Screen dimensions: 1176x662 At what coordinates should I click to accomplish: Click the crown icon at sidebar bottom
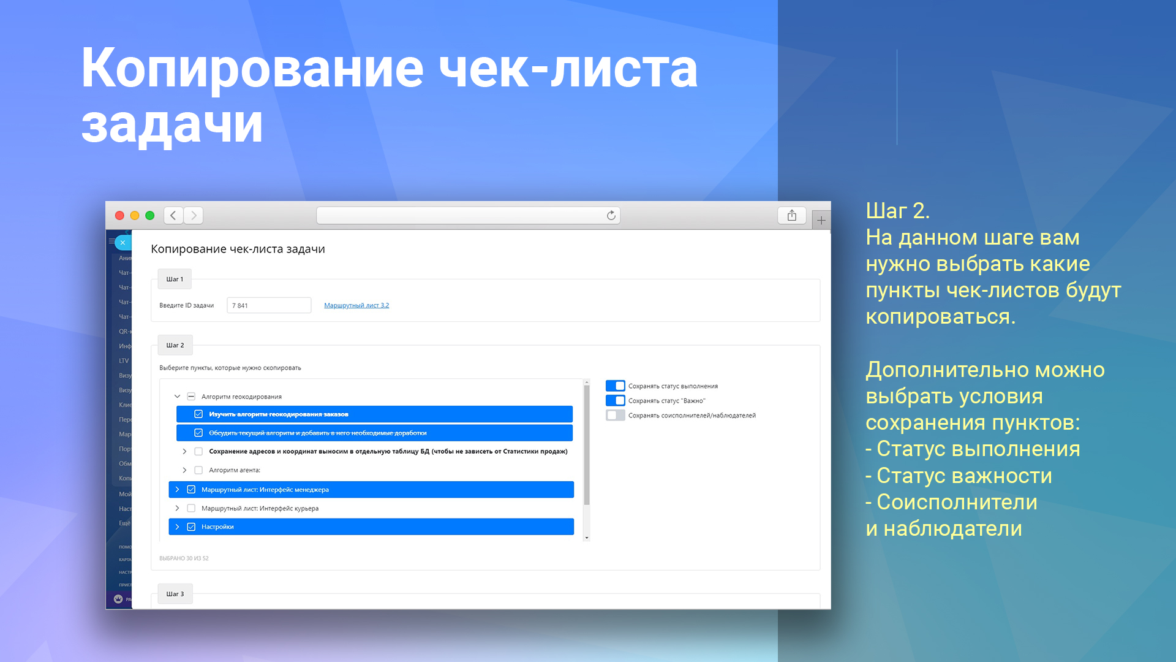point(118,599)
